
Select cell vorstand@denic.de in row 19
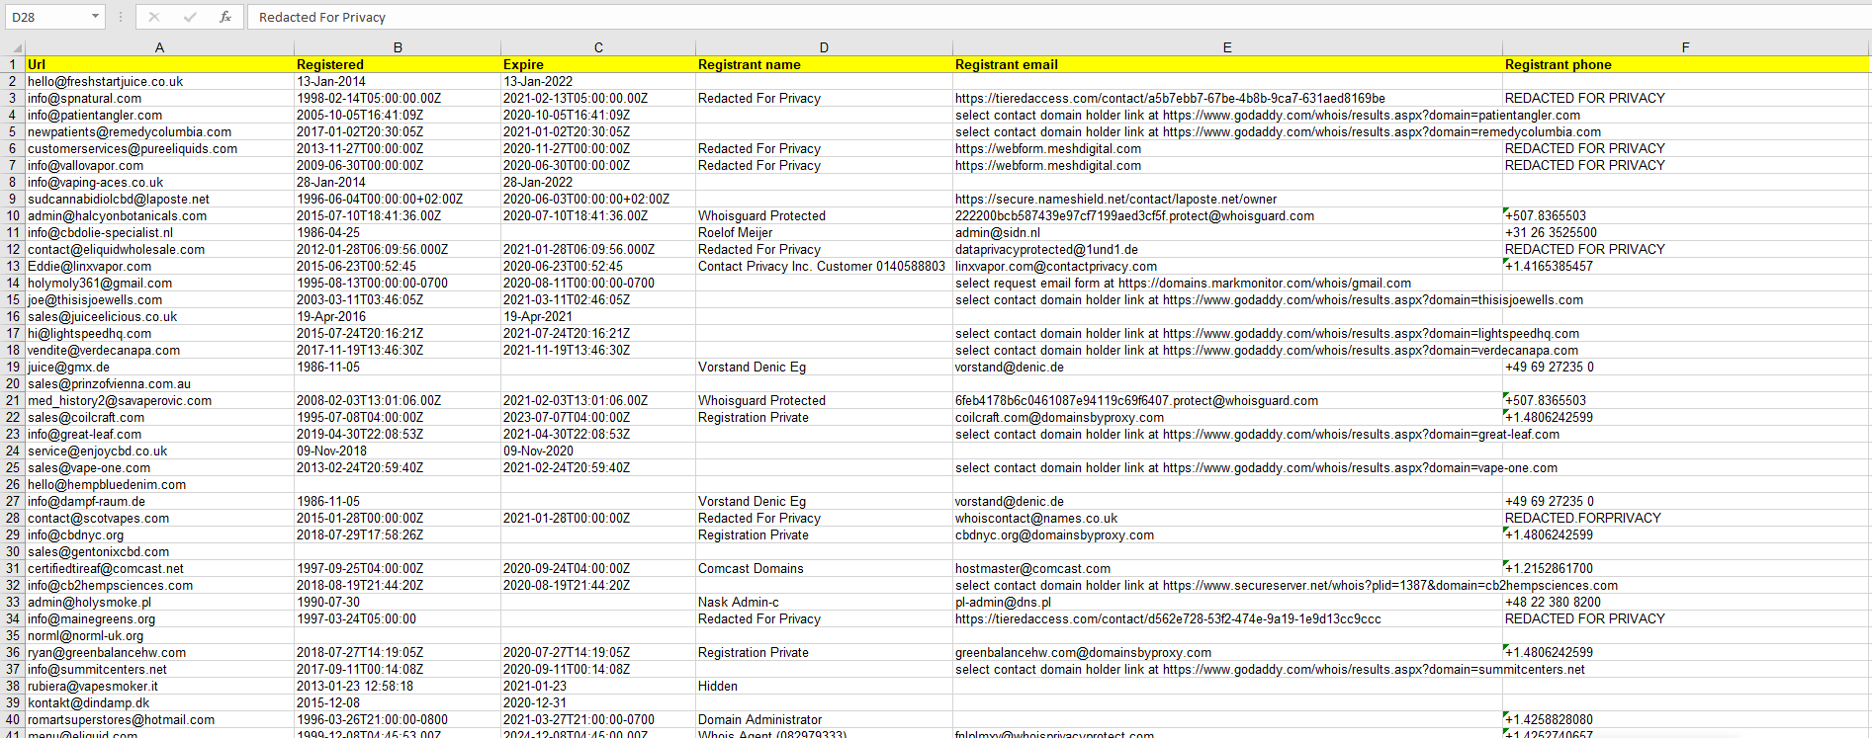[1227, 367]
